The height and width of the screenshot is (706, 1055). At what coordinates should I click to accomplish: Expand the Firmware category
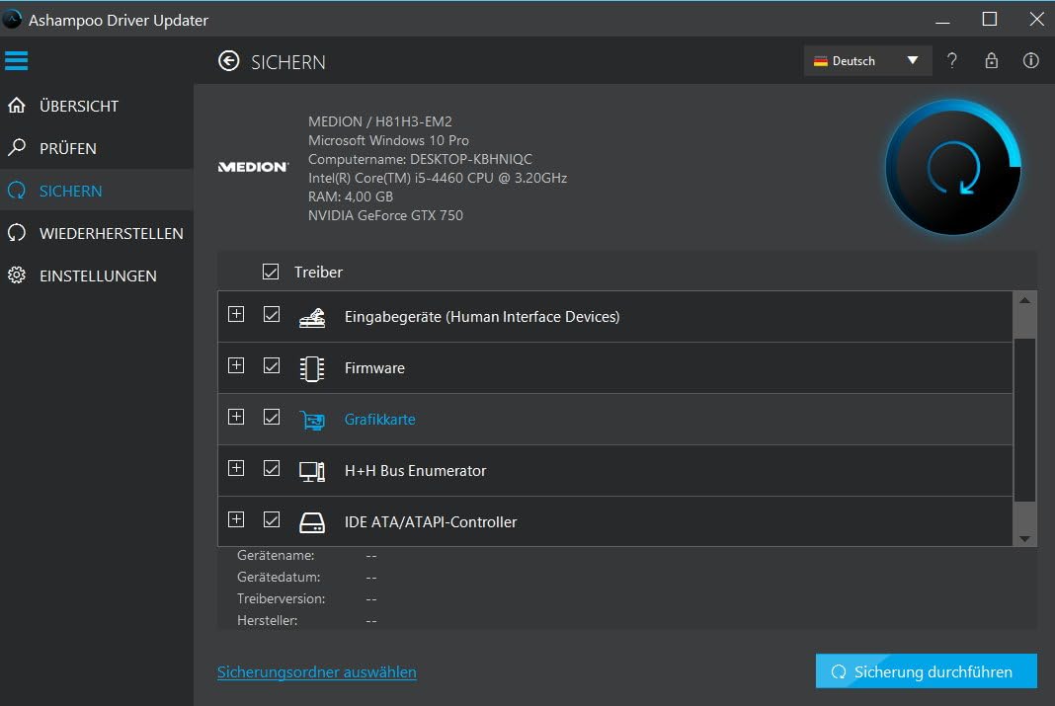pos(236,365)
